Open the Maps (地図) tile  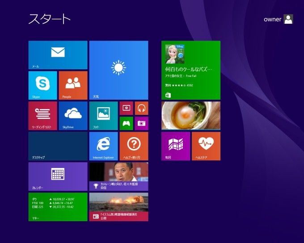click(x=176, y=146)
